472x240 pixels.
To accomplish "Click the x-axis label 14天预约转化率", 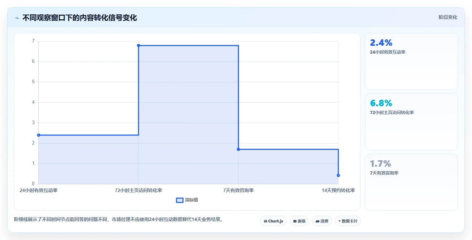I will [338, 190].
